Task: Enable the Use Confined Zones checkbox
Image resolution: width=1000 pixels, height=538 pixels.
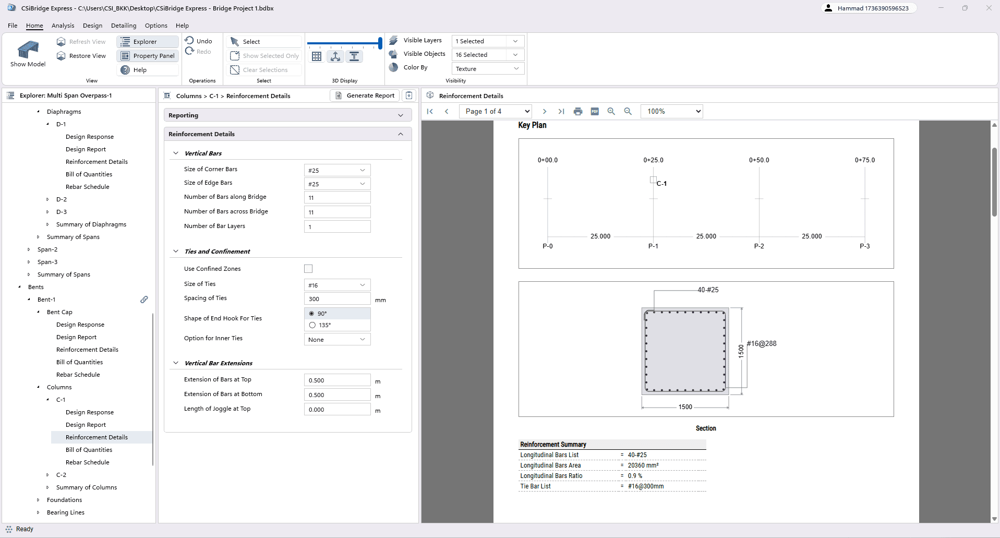Action: pyautogui.click(x=308, y=269)
